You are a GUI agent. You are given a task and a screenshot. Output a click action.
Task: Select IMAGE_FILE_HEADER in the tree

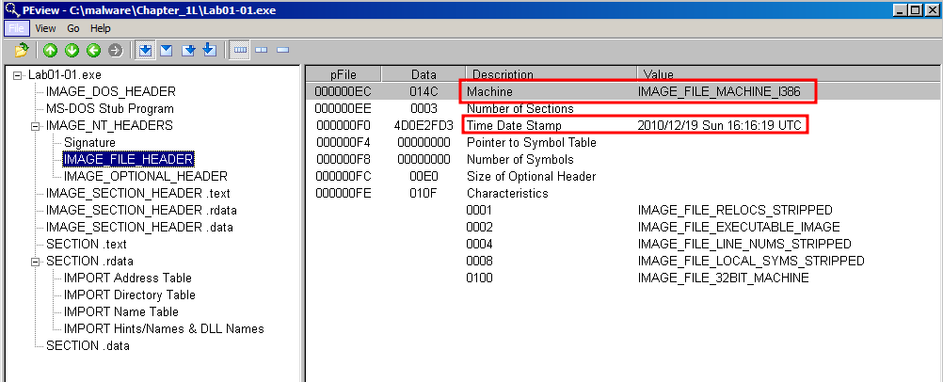click(x=128, y=159)
